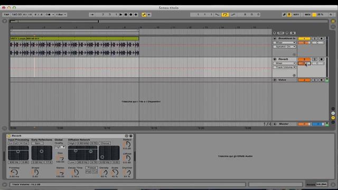338x190 pixels.
Task: Click the Set locator button
Action: pyautogui.click(x=280, y=33)
